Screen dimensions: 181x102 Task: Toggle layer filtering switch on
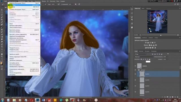tap(168, 54)
